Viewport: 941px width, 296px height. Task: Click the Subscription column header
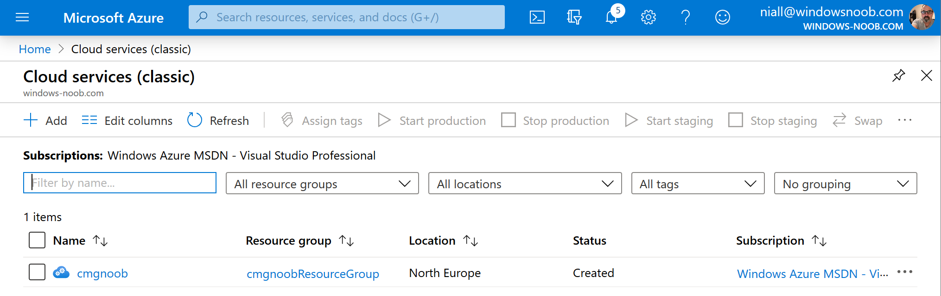[x=770, y=241]
